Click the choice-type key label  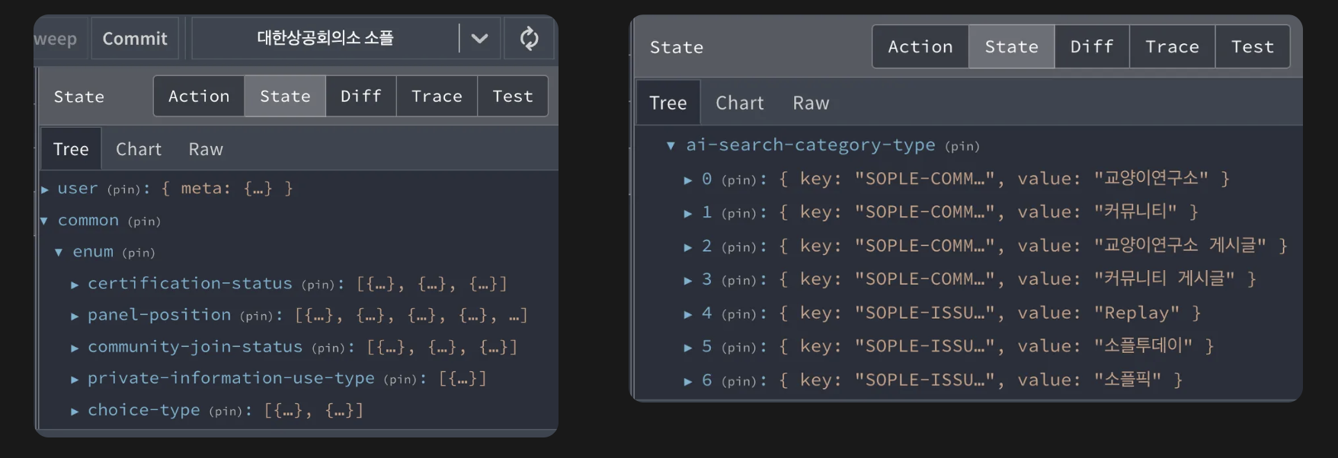pyautogui.click(x=144, y=409)
